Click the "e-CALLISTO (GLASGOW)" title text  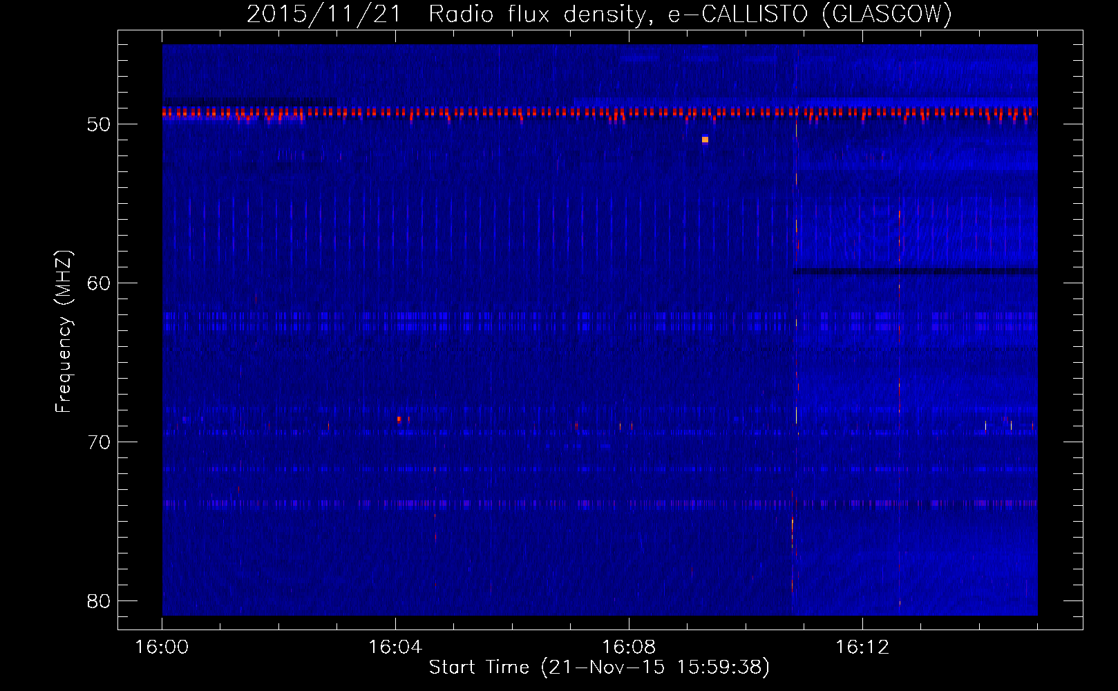point(810,14)
